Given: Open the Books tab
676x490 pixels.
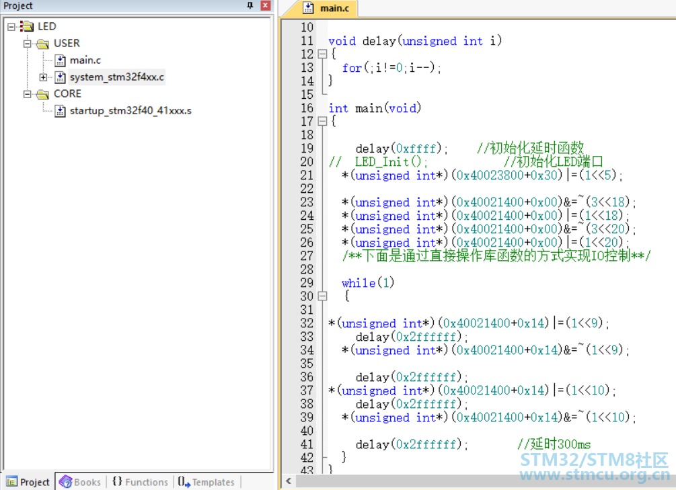Looking at the screenshot, I should [80, 482].
